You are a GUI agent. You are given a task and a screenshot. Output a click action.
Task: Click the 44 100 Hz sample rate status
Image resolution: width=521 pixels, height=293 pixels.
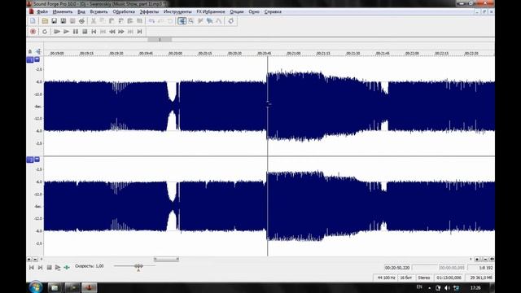(x=386, y=278)
